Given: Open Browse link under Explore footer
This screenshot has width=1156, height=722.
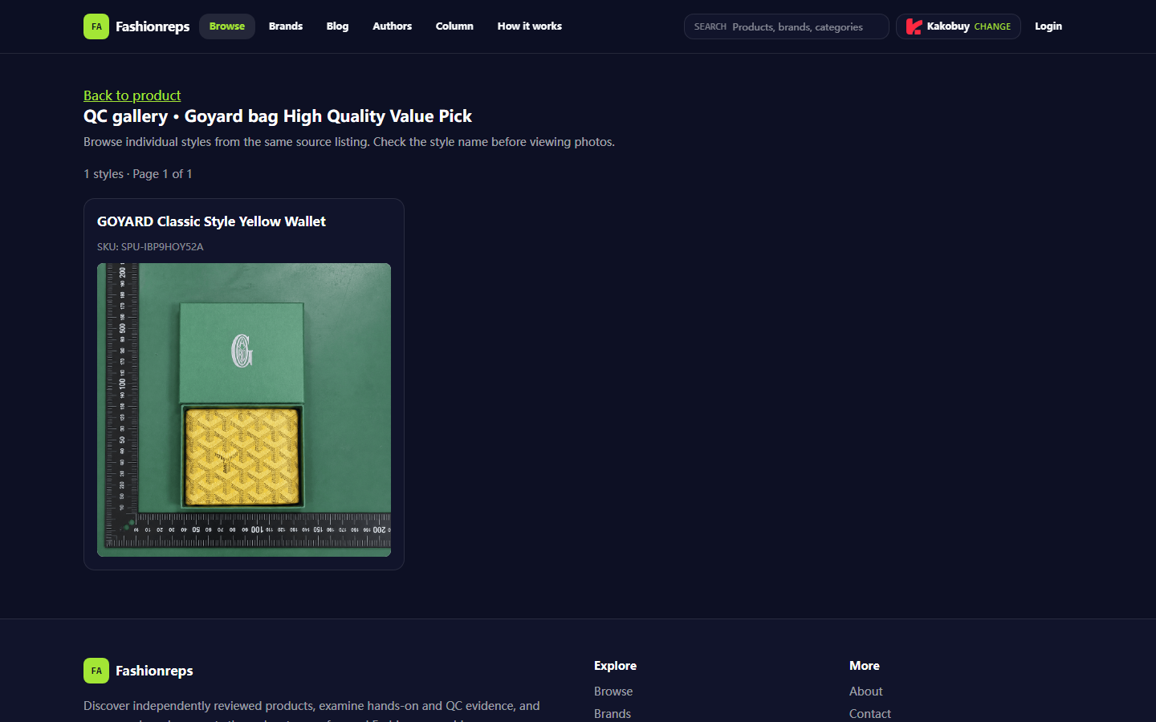Looking at the screenshot, I should coord(613,692).
